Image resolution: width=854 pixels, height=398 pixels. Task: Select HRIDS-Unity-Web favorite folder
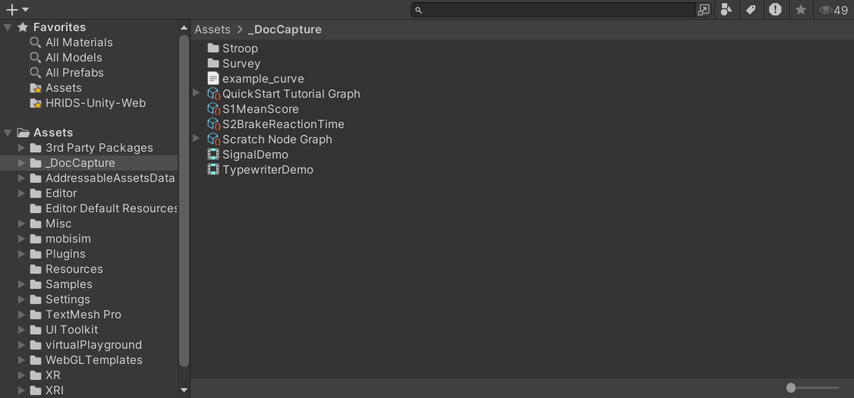pyautogui.click(x=96, y=103)
